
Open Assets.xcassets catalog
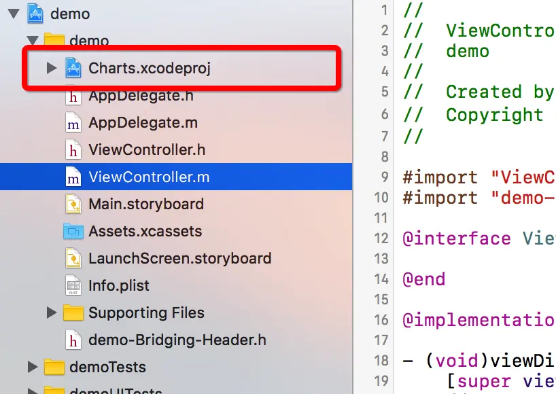[x=145, y=232]
